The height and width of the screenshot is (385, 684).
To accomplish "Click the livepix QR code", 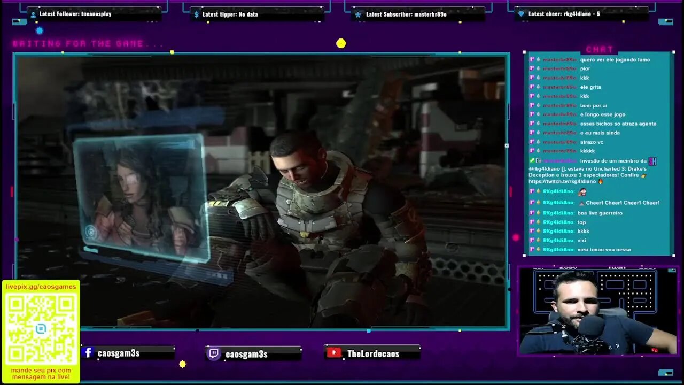I will click(x=41, y=329).
